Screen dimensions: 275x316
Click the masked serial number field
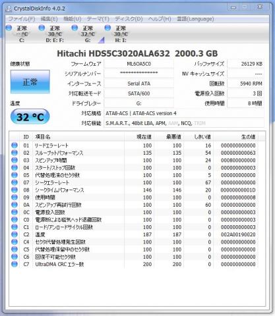[x=138, y=74]
